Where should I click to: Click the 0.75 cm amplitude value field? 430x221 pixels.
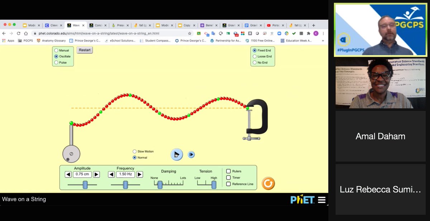82,174
